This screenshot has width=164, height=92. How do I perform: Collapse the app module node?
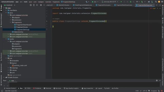point(4,8)
